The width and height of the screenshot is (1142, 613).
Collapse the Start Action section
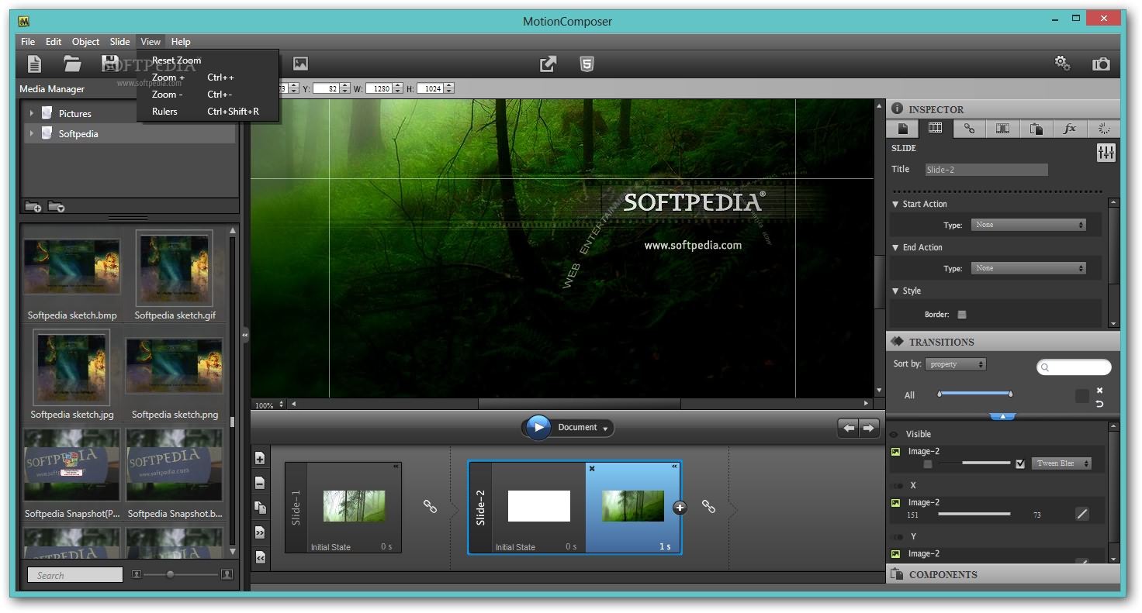pyautogui.click(x=897, y=205)
